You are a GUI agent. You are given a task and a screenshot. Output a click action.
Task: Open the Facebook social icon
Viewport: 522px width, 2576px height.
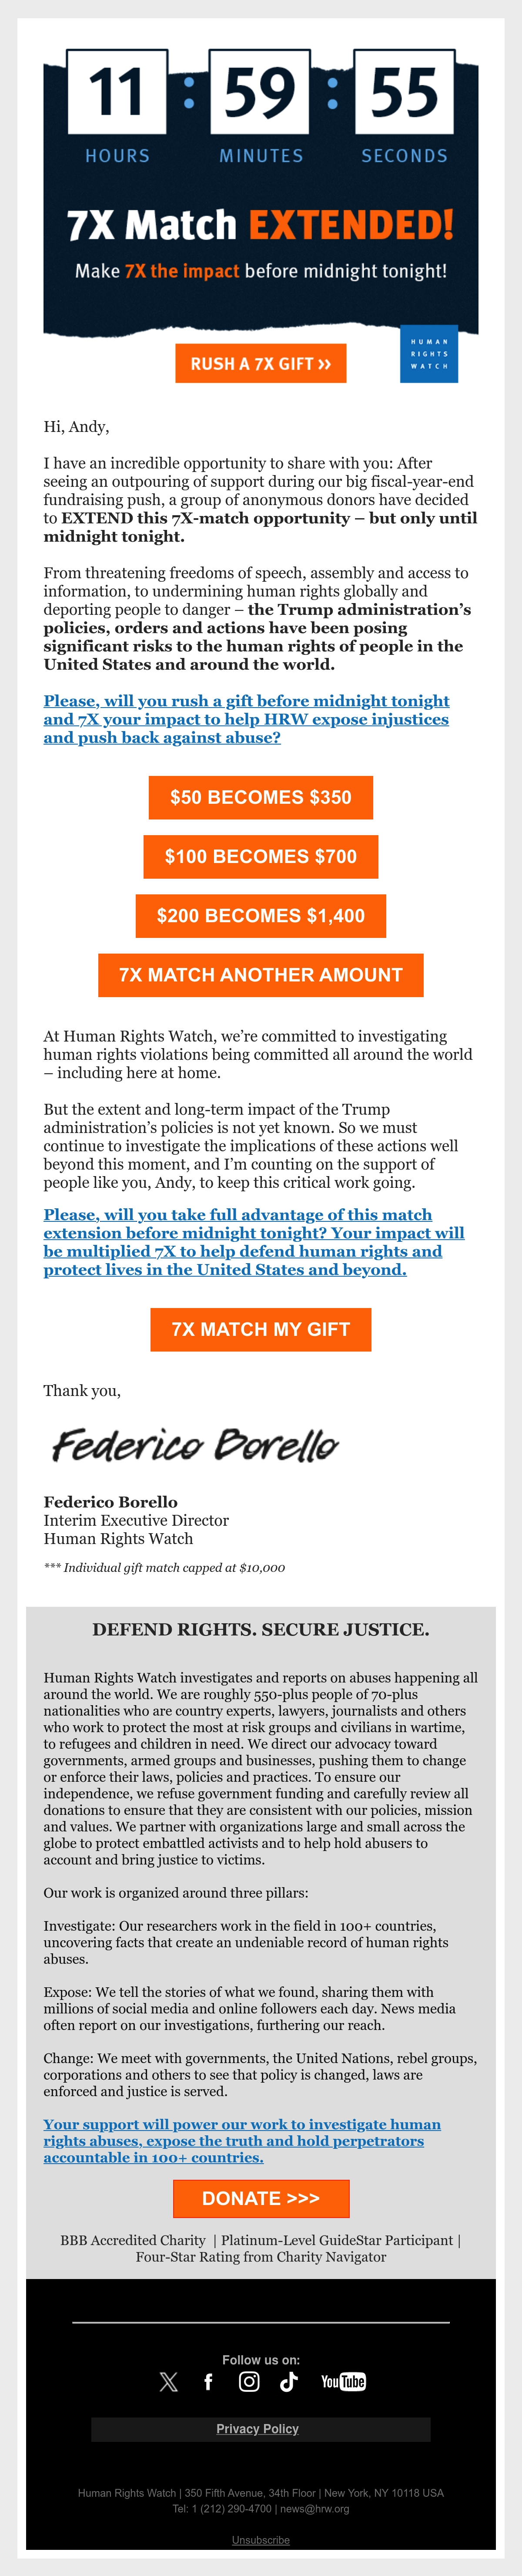209,2381
